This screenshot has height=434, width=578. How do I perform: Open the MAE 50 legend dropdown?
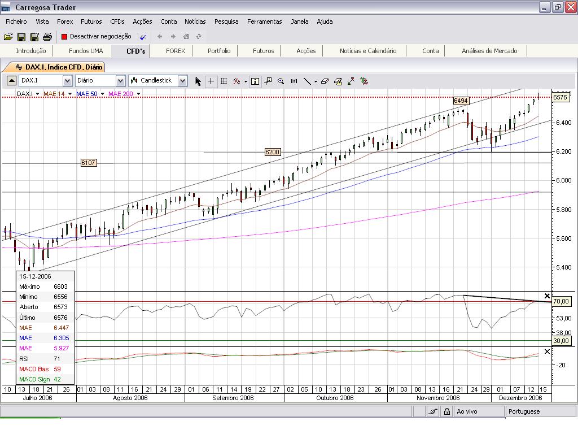click(103, 94)
